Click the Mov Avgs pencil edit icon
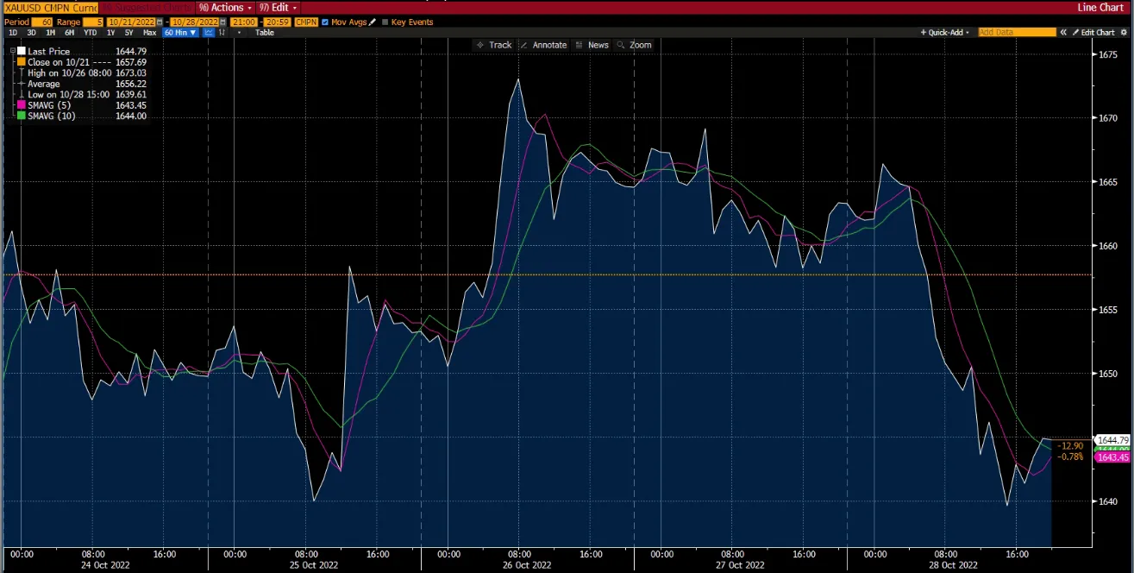This screenshot has width=1134, height=573. pos(372,22)
